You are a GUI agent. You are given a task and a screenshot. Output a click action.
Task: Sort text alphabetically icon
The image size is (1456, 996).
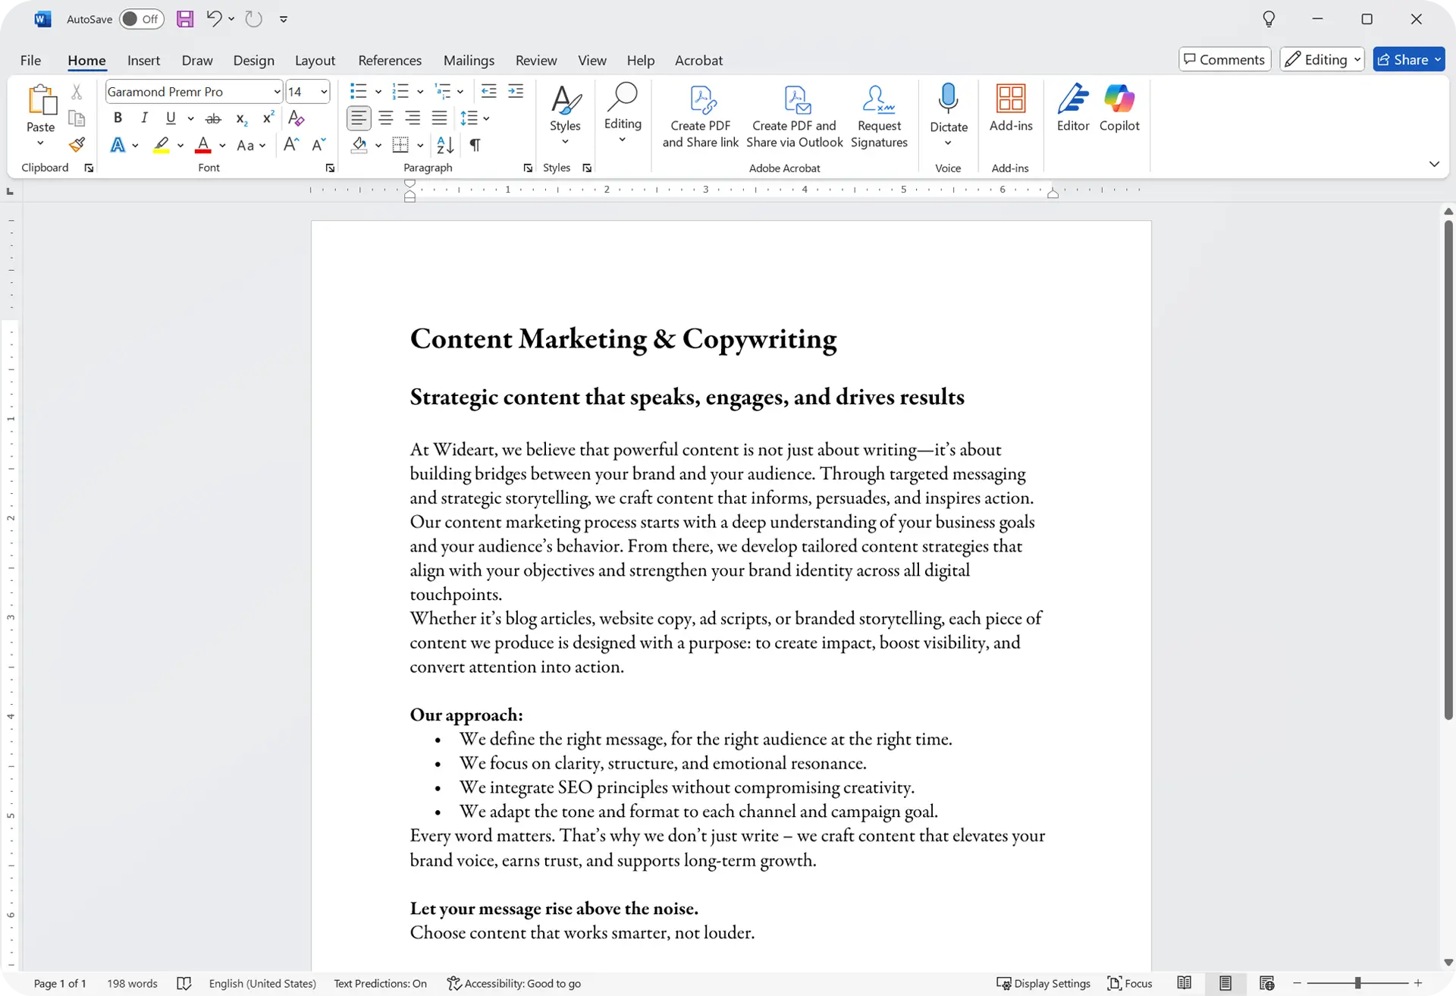(445, 144)
